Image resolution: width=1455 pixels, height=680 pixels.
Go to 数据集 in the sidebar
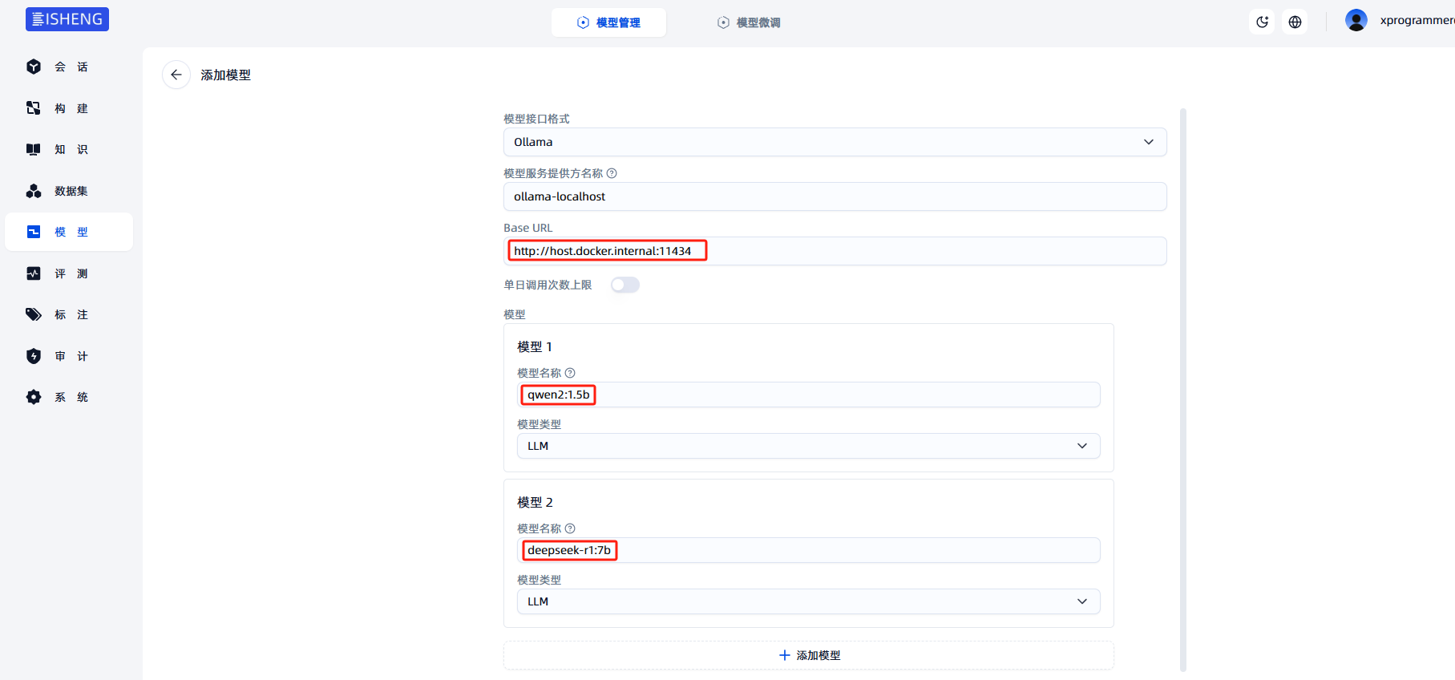coord(69,191)
